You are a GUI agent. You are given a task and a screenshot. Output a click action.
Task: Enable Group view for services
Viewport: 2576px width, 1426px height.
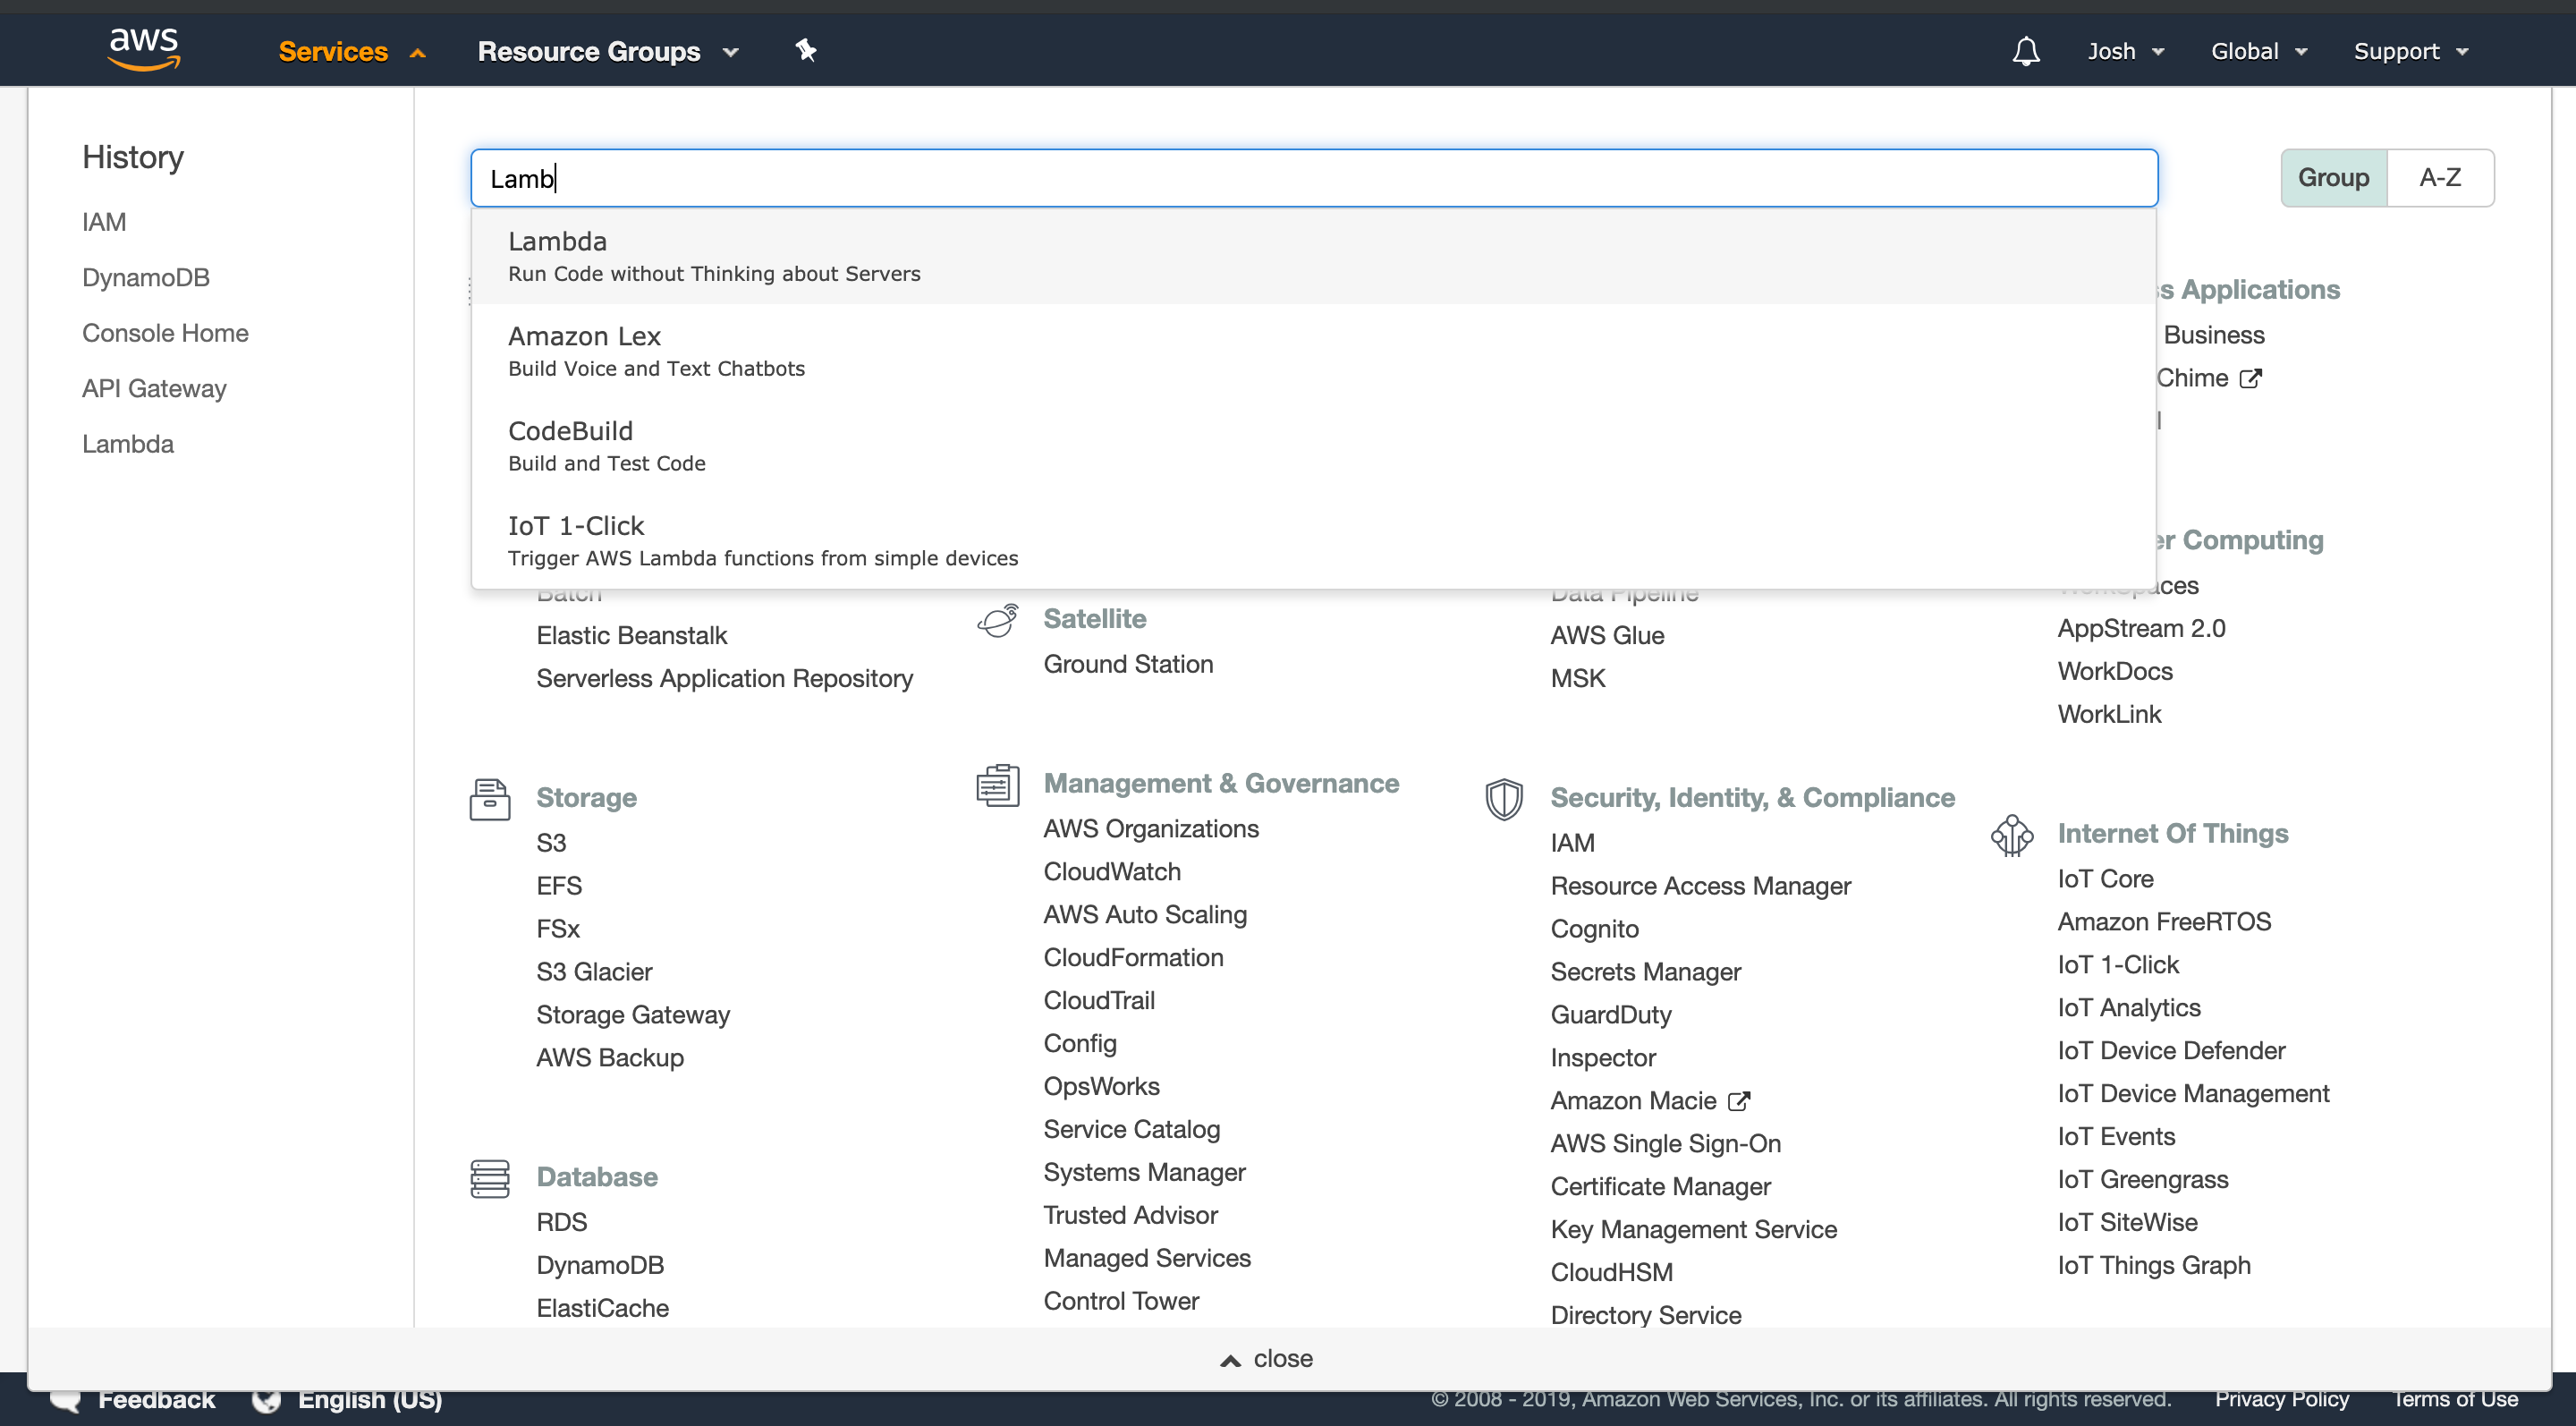tap(2334, 177)
